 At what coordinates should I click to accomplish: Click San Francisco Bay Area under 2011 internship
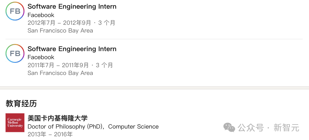tap(60, 73)
